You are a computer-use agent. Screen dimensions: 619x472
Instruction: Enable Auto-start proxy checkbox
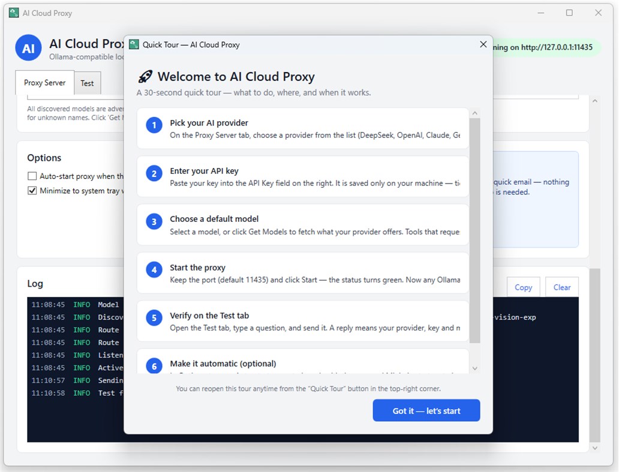point(32,176)
